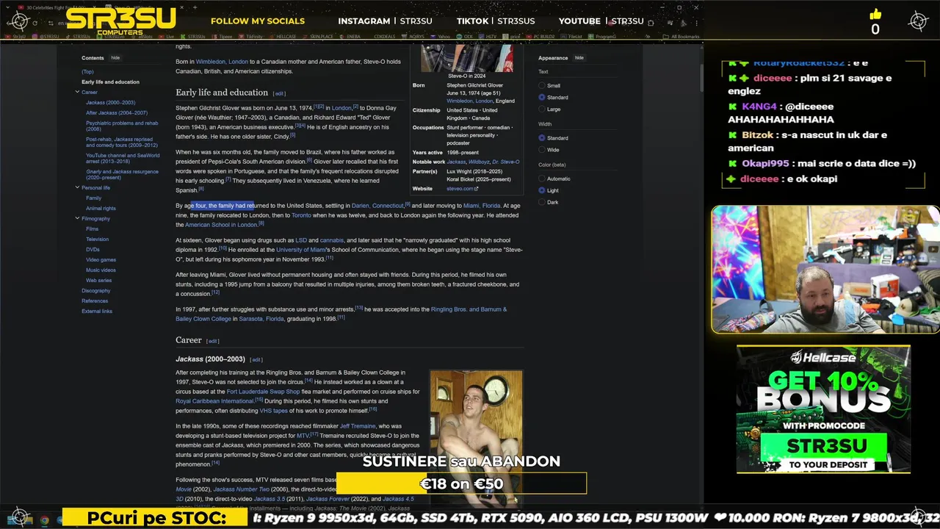Select Automatic color mode radio button
The image size is (940, 529).
point(542,179)
